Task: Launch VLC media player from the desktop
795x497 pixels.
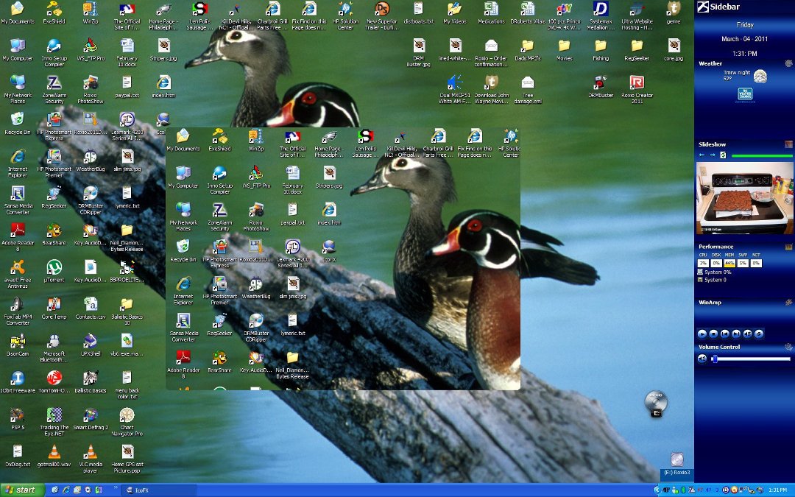Action: click(91, 452)
